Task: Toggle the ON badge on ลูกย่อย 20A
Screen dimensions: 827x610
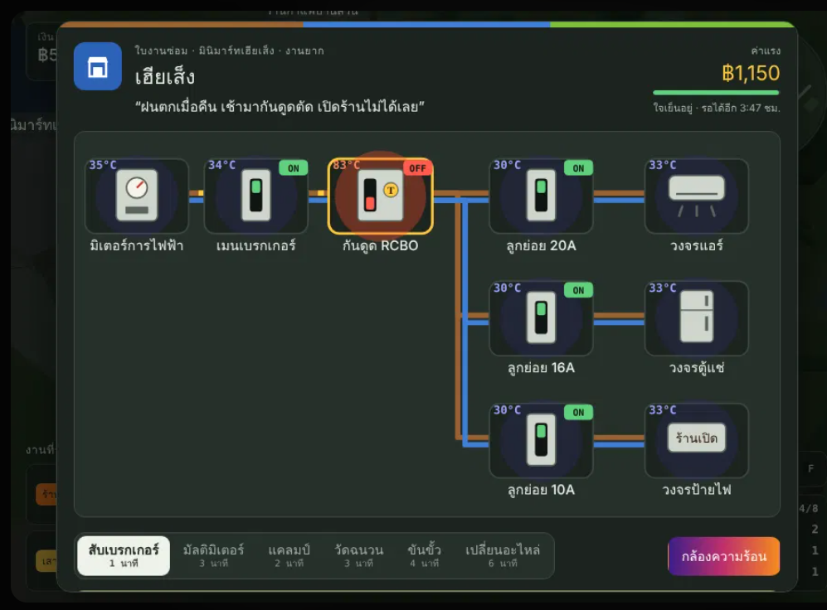Action: point(579,168)
